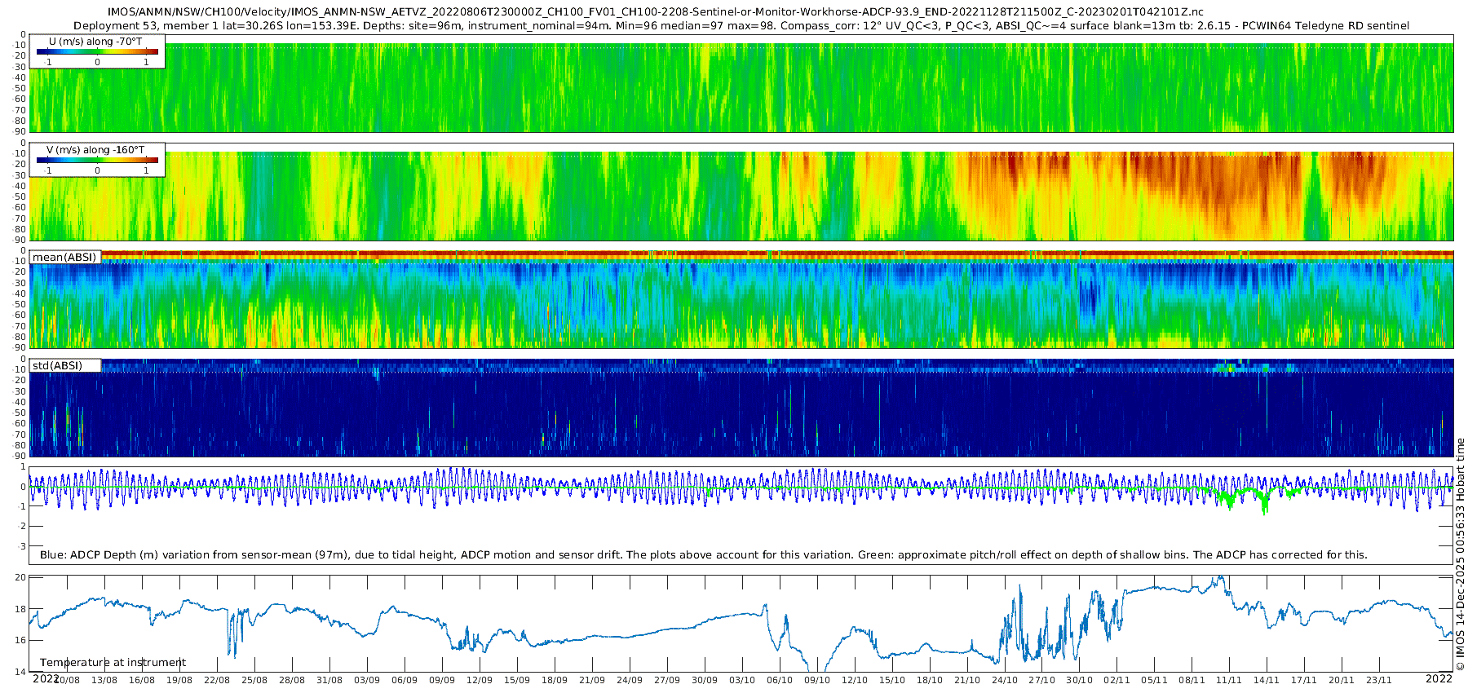This screenshot has height=693, width=1468.
Task: Click the 31/08 date tick label
Action: point(329,680)
